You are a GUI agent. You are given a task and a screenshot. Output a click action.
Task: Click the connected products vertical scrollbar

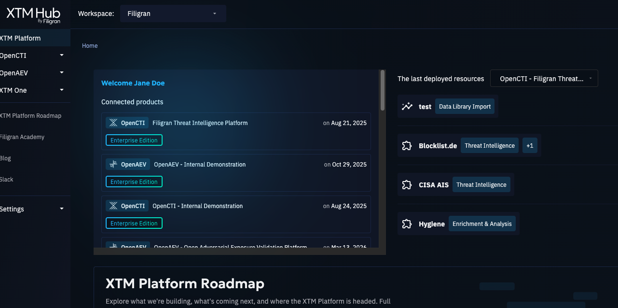coord(383,90)
